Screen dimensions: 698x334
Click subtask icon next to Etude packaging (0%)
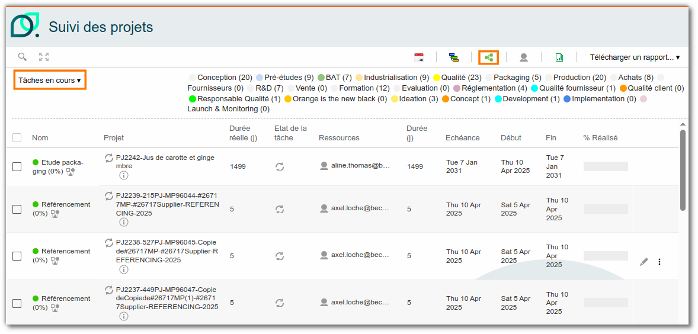70,172
